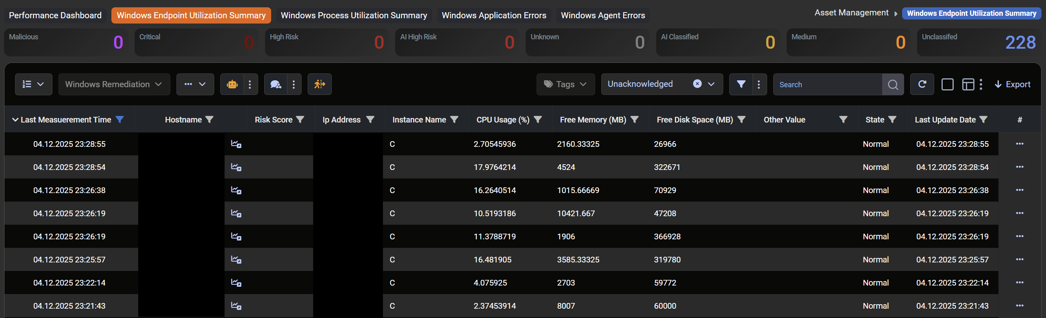The width and height of the screenshot is (1046, 318).
Task: Expand the Windows Remediation dropdown
Action: [x=114, y=84]
